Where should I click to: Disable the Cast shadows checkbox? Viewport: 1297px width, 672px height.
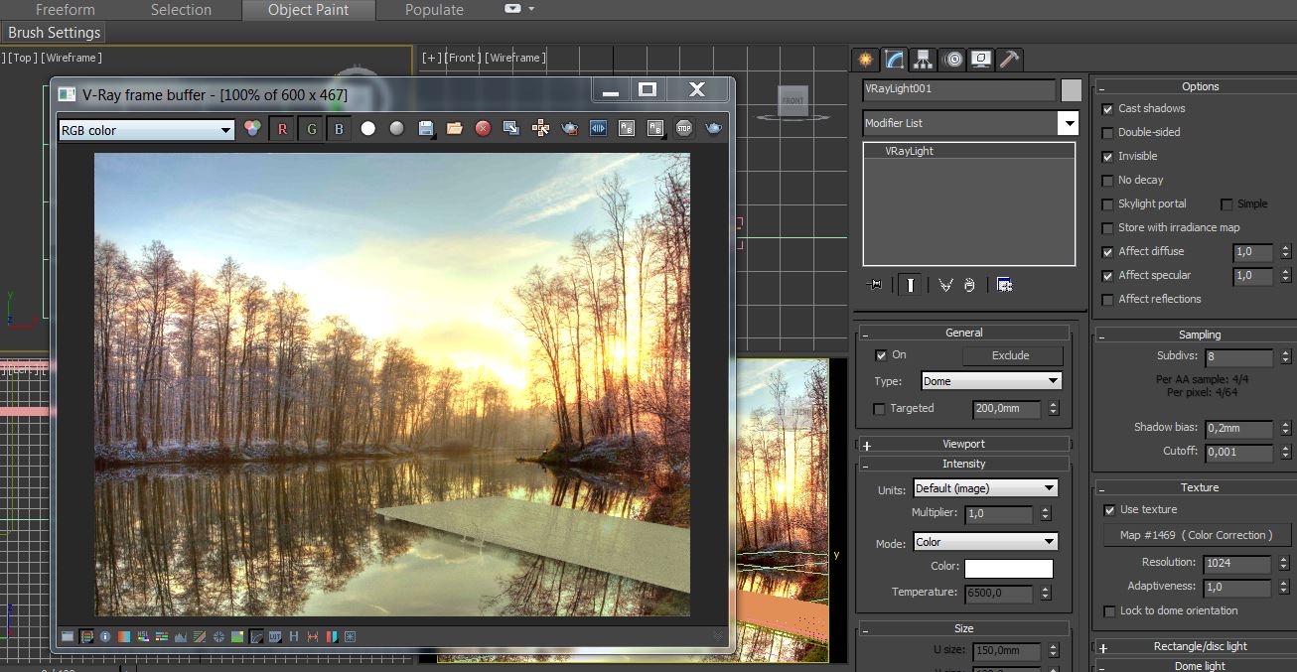(x=1107, y=108)
